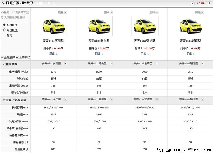The image size is (213, 153).
Task: Remove 奔奔mini时尚型 in 主要尺寸与质量 header row
Action: (111, 99)
